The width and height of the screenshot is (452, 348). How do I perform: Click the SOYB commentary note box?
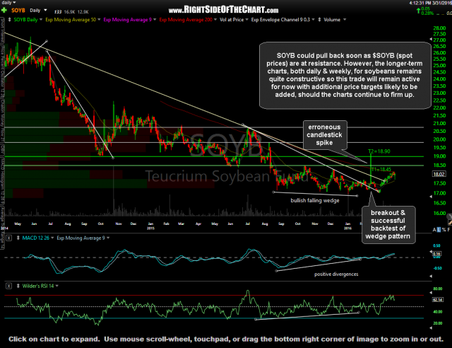point(345,76)
